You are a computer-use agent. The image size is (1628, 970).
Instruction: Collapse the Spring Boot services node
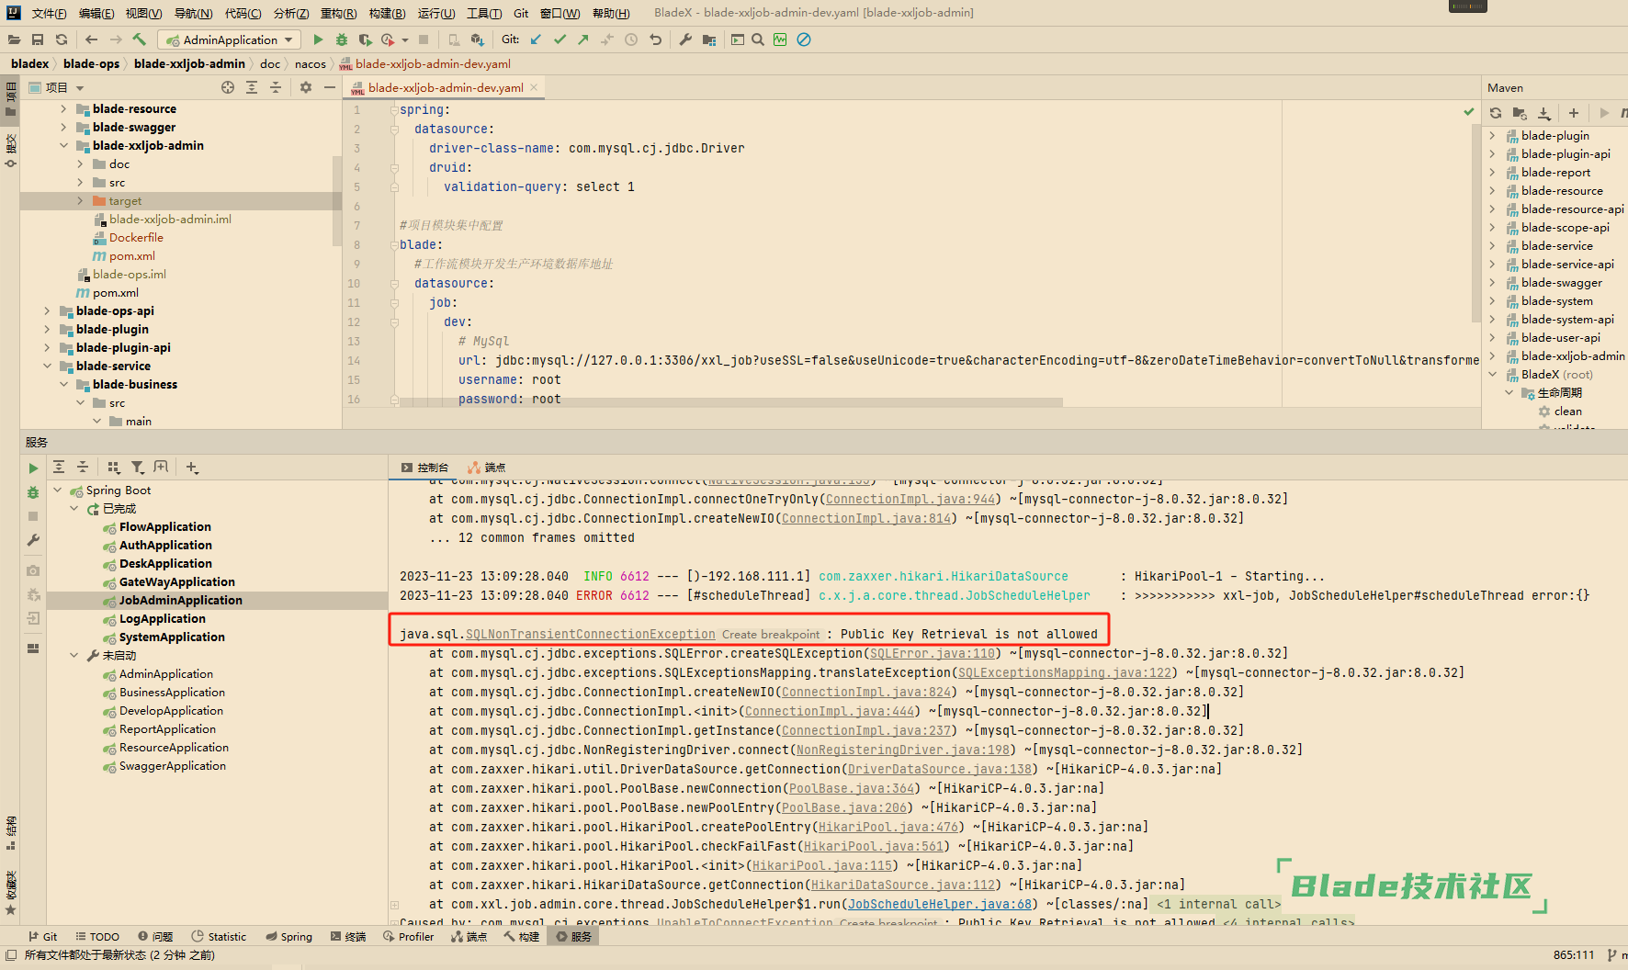[57, 490]
